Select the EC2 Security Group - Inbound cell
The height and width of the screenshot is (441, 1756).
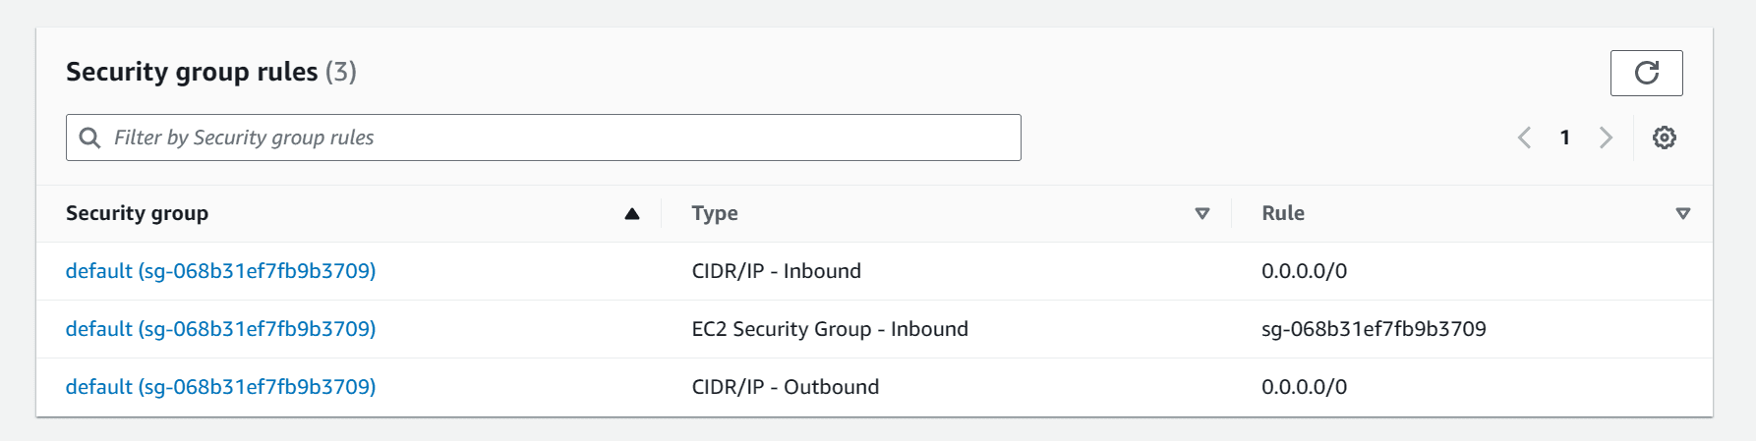[830, 329]
